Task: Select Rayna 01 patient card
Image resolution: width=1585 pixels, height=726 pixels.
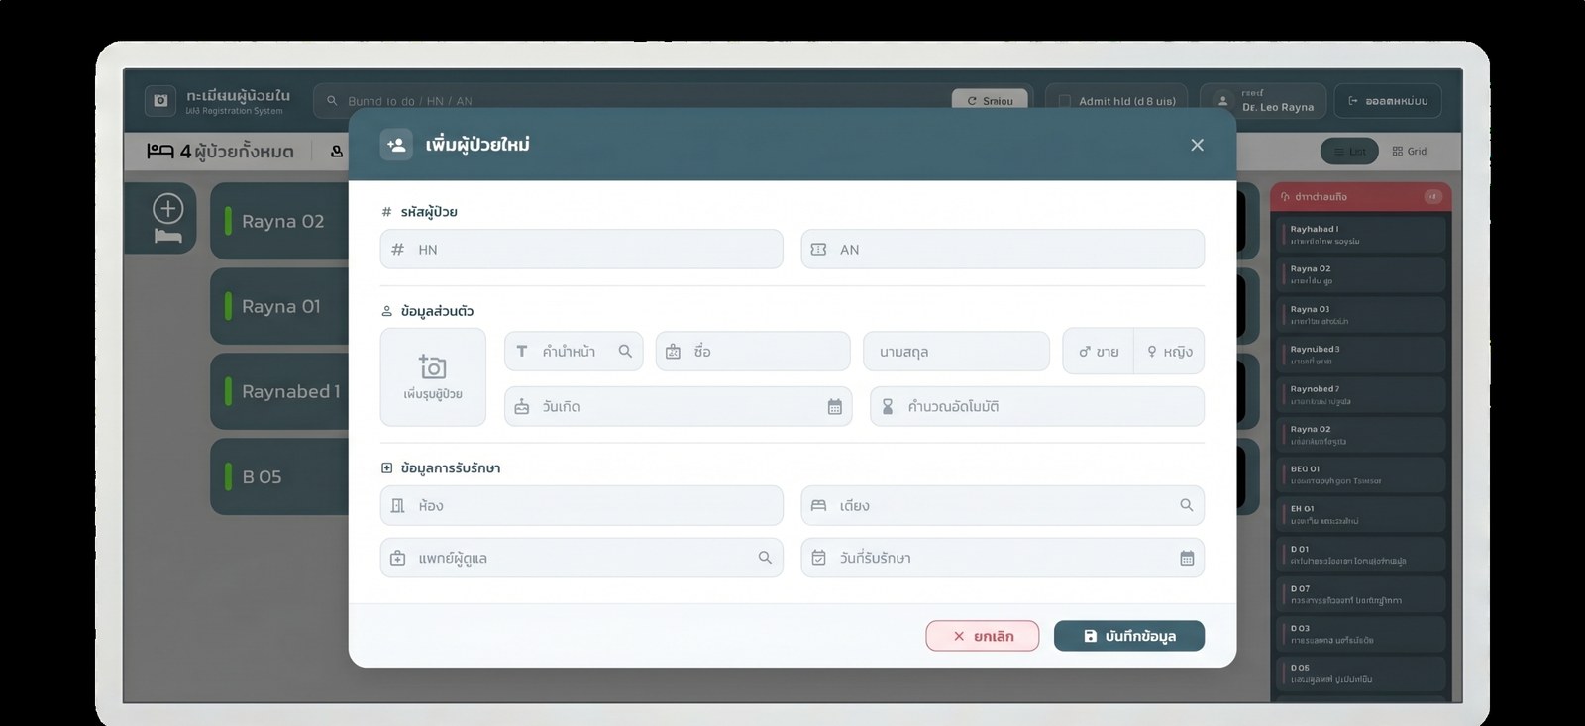Action: [x=280, y=307]
